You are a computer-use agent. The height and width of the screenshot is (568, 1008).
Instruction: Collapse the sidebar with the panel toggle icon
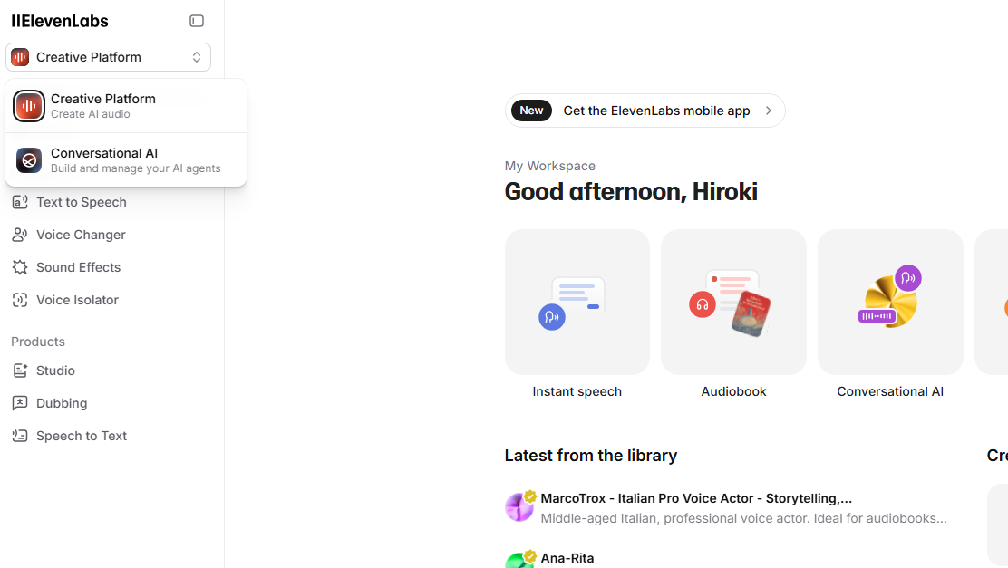pyautogui.click(x=197, y=21)
